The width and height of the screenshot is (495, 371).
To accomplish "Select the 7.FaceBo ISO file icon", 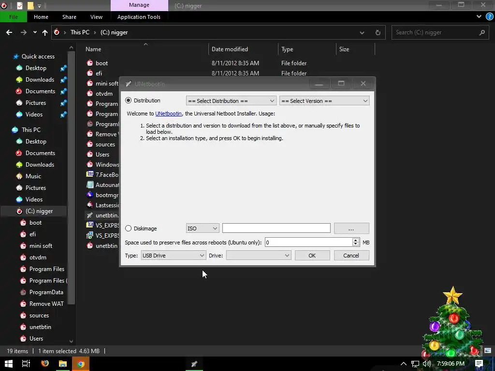I will pos(90,174).
